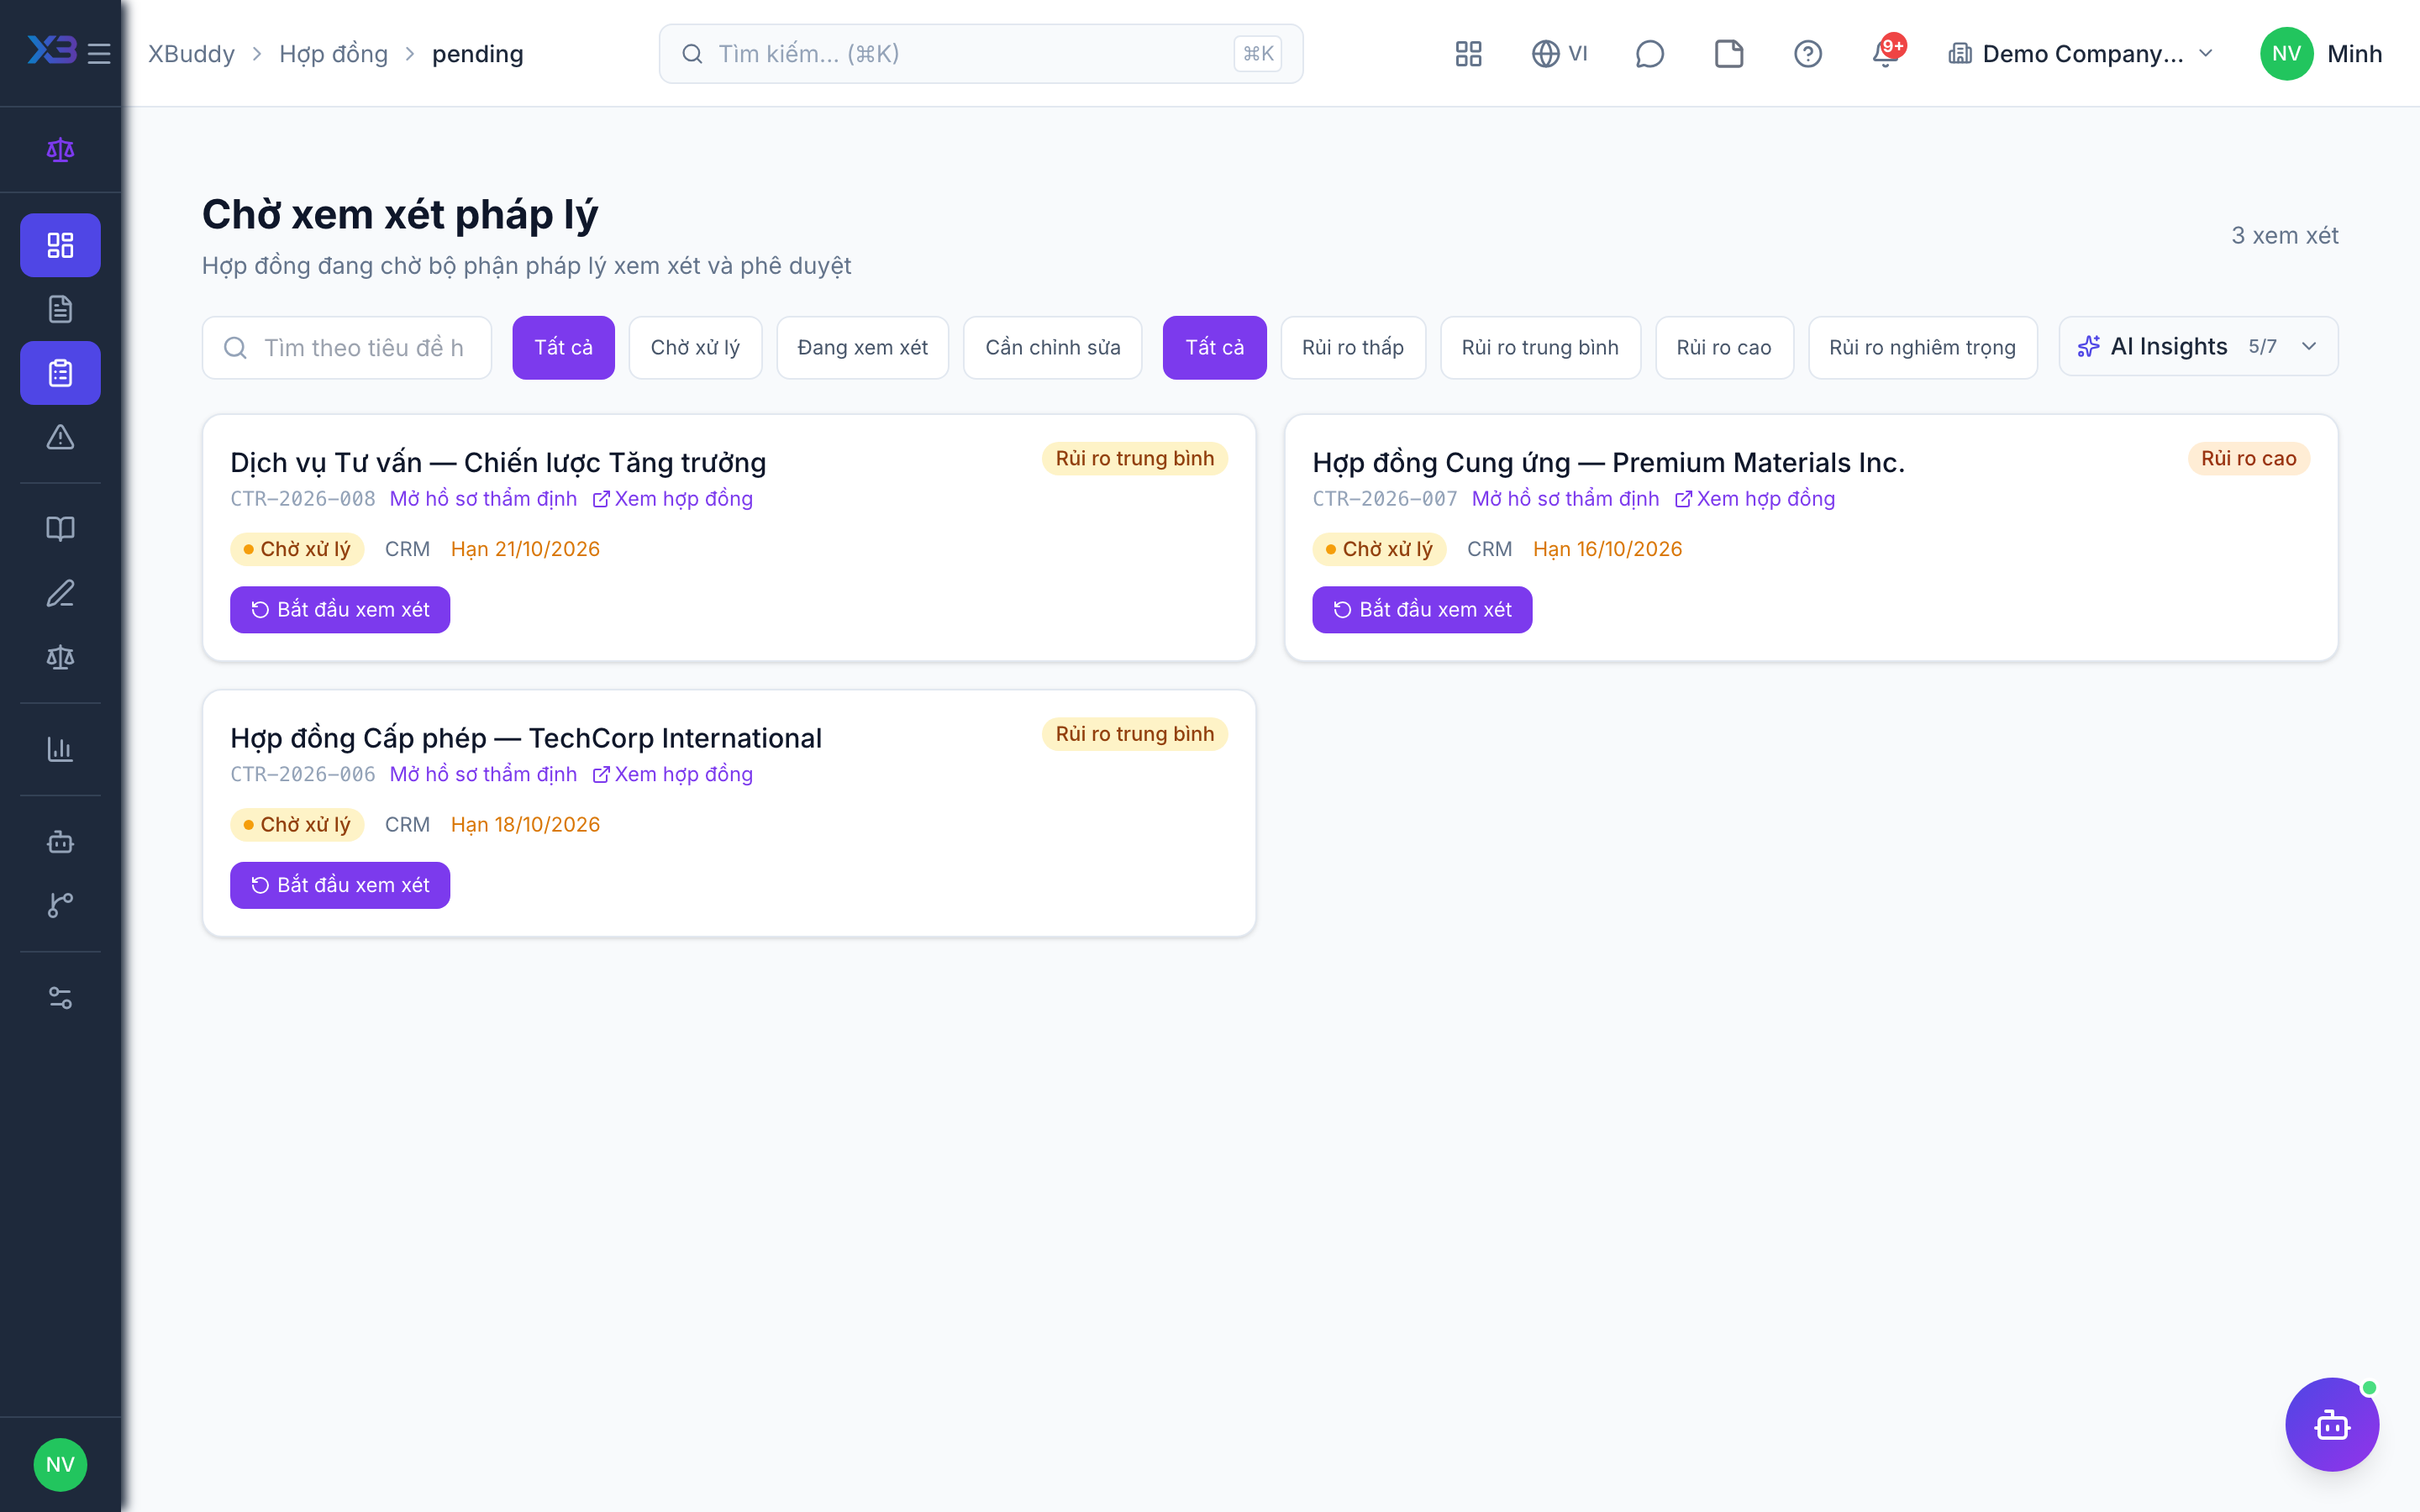
Task: Toggle the hamburger sidebar menu
Action: (x=99, y=54)
